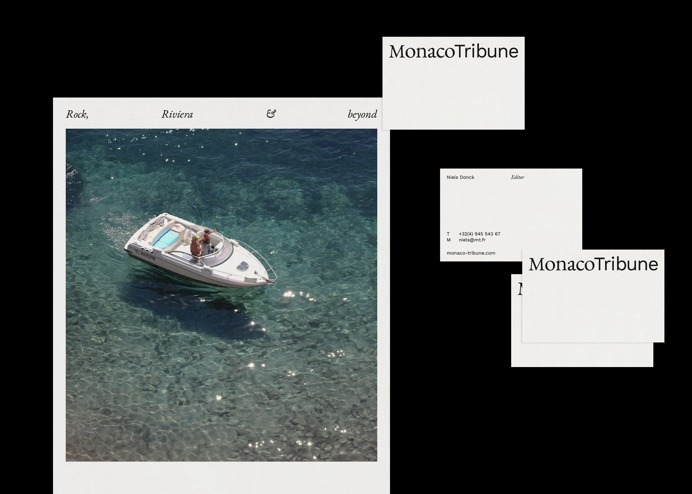Click the 'Editor' title on business card
Screen dimensions: 692x494
[x=518, y=177]
